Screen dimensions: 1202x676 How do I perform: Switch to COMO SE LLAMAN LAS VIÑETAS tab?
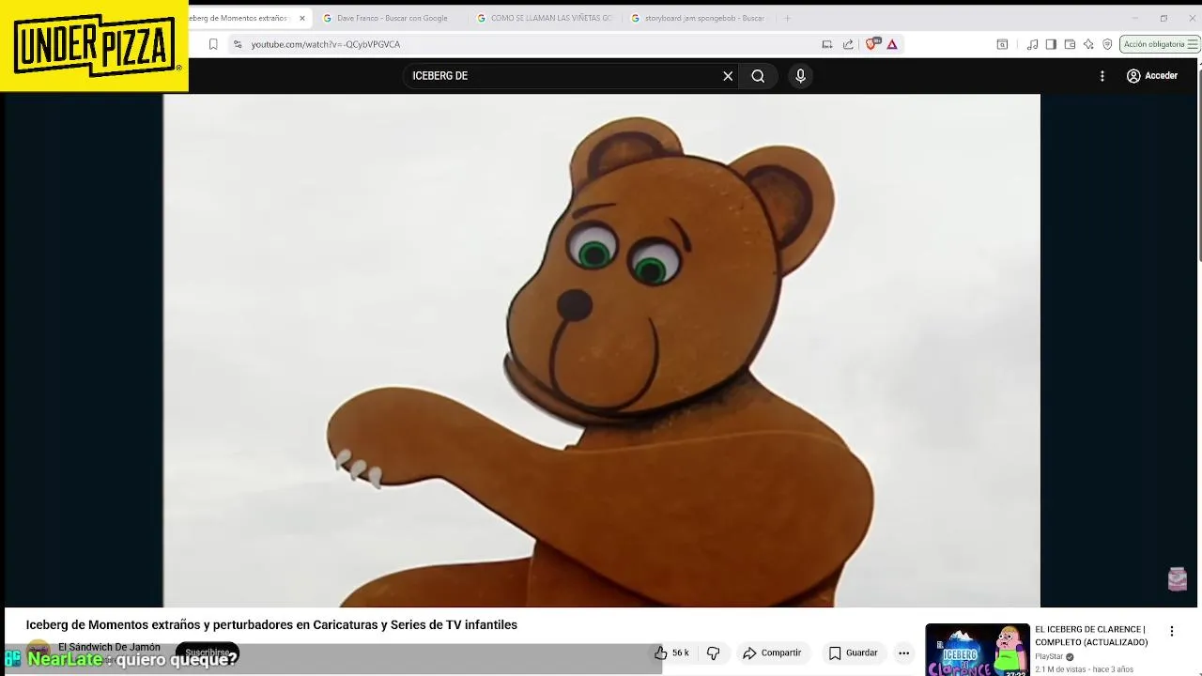point(545,18)
